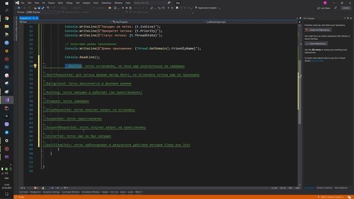Screen dimensions: 354x199
Task: Click the lightbulb quick actions icon
Action: click(35, 66)
